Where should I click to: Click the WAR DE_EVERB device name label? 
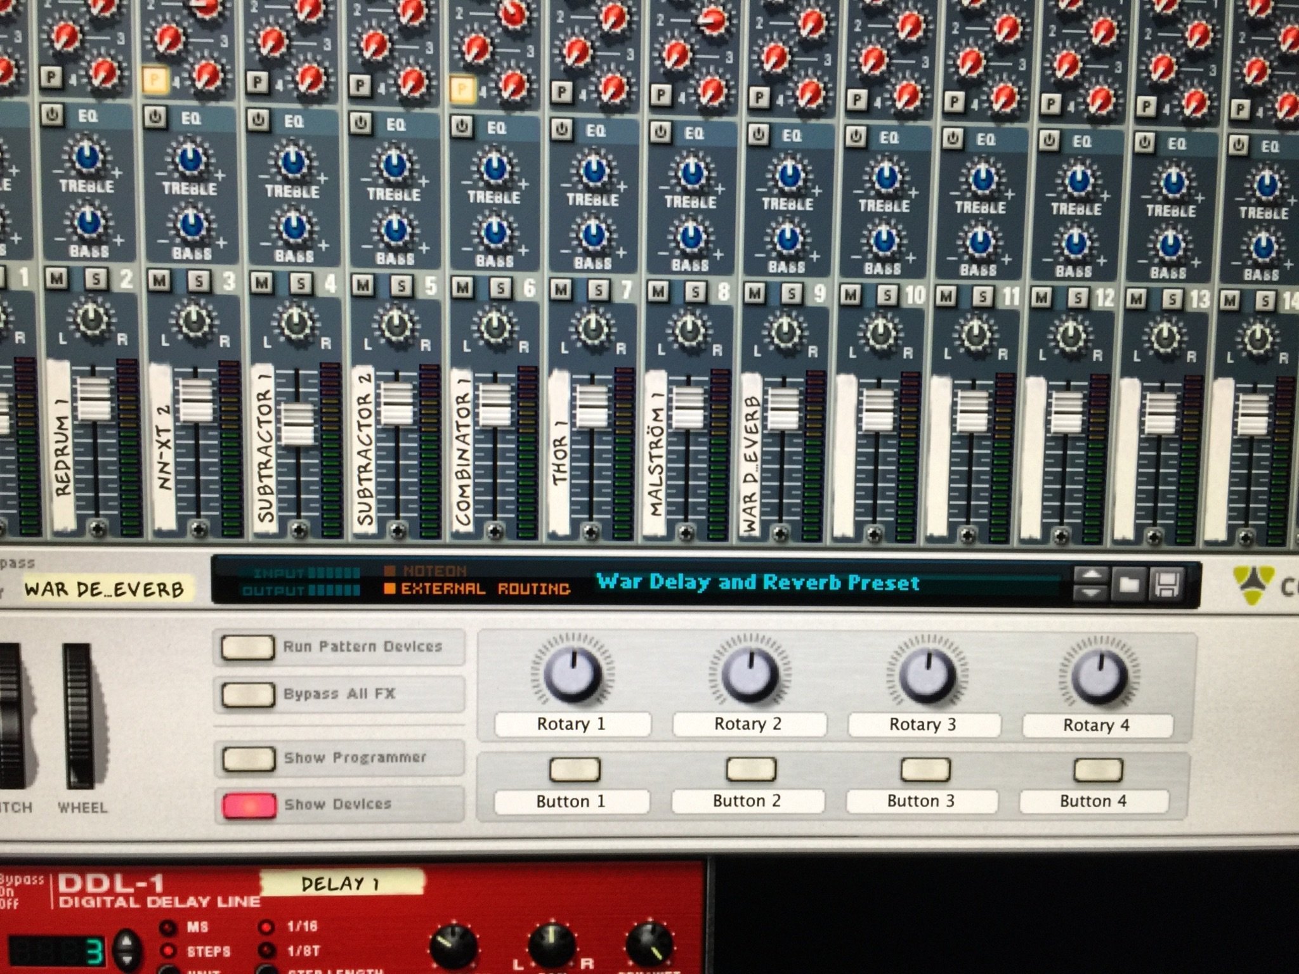[104, 589]
